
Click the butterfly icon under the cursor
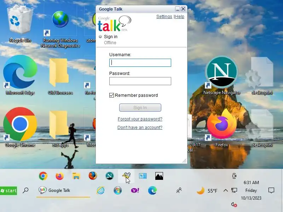pos(126,176)
